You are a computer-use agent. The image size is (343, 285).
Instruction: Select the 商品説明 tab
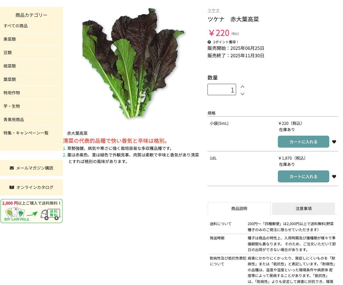tap(239, 208)
